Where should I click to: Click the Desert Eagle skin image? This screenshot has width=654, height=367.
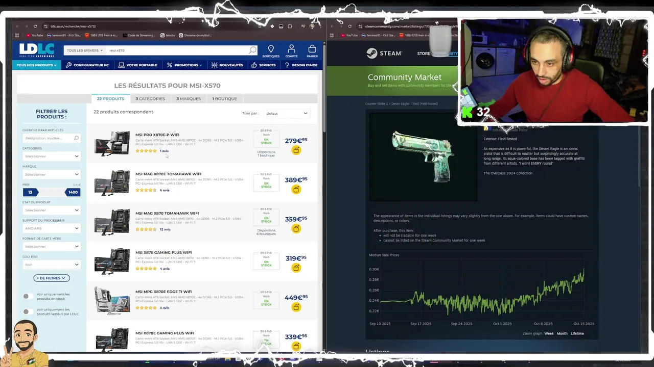[x=422, y=156]
